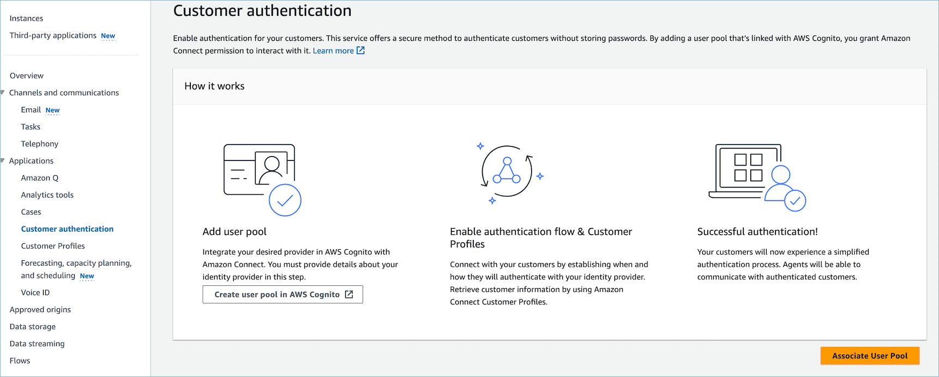Open Voice ID settings
This screenshot has width=939, height=377.
(x=35, y=292)
